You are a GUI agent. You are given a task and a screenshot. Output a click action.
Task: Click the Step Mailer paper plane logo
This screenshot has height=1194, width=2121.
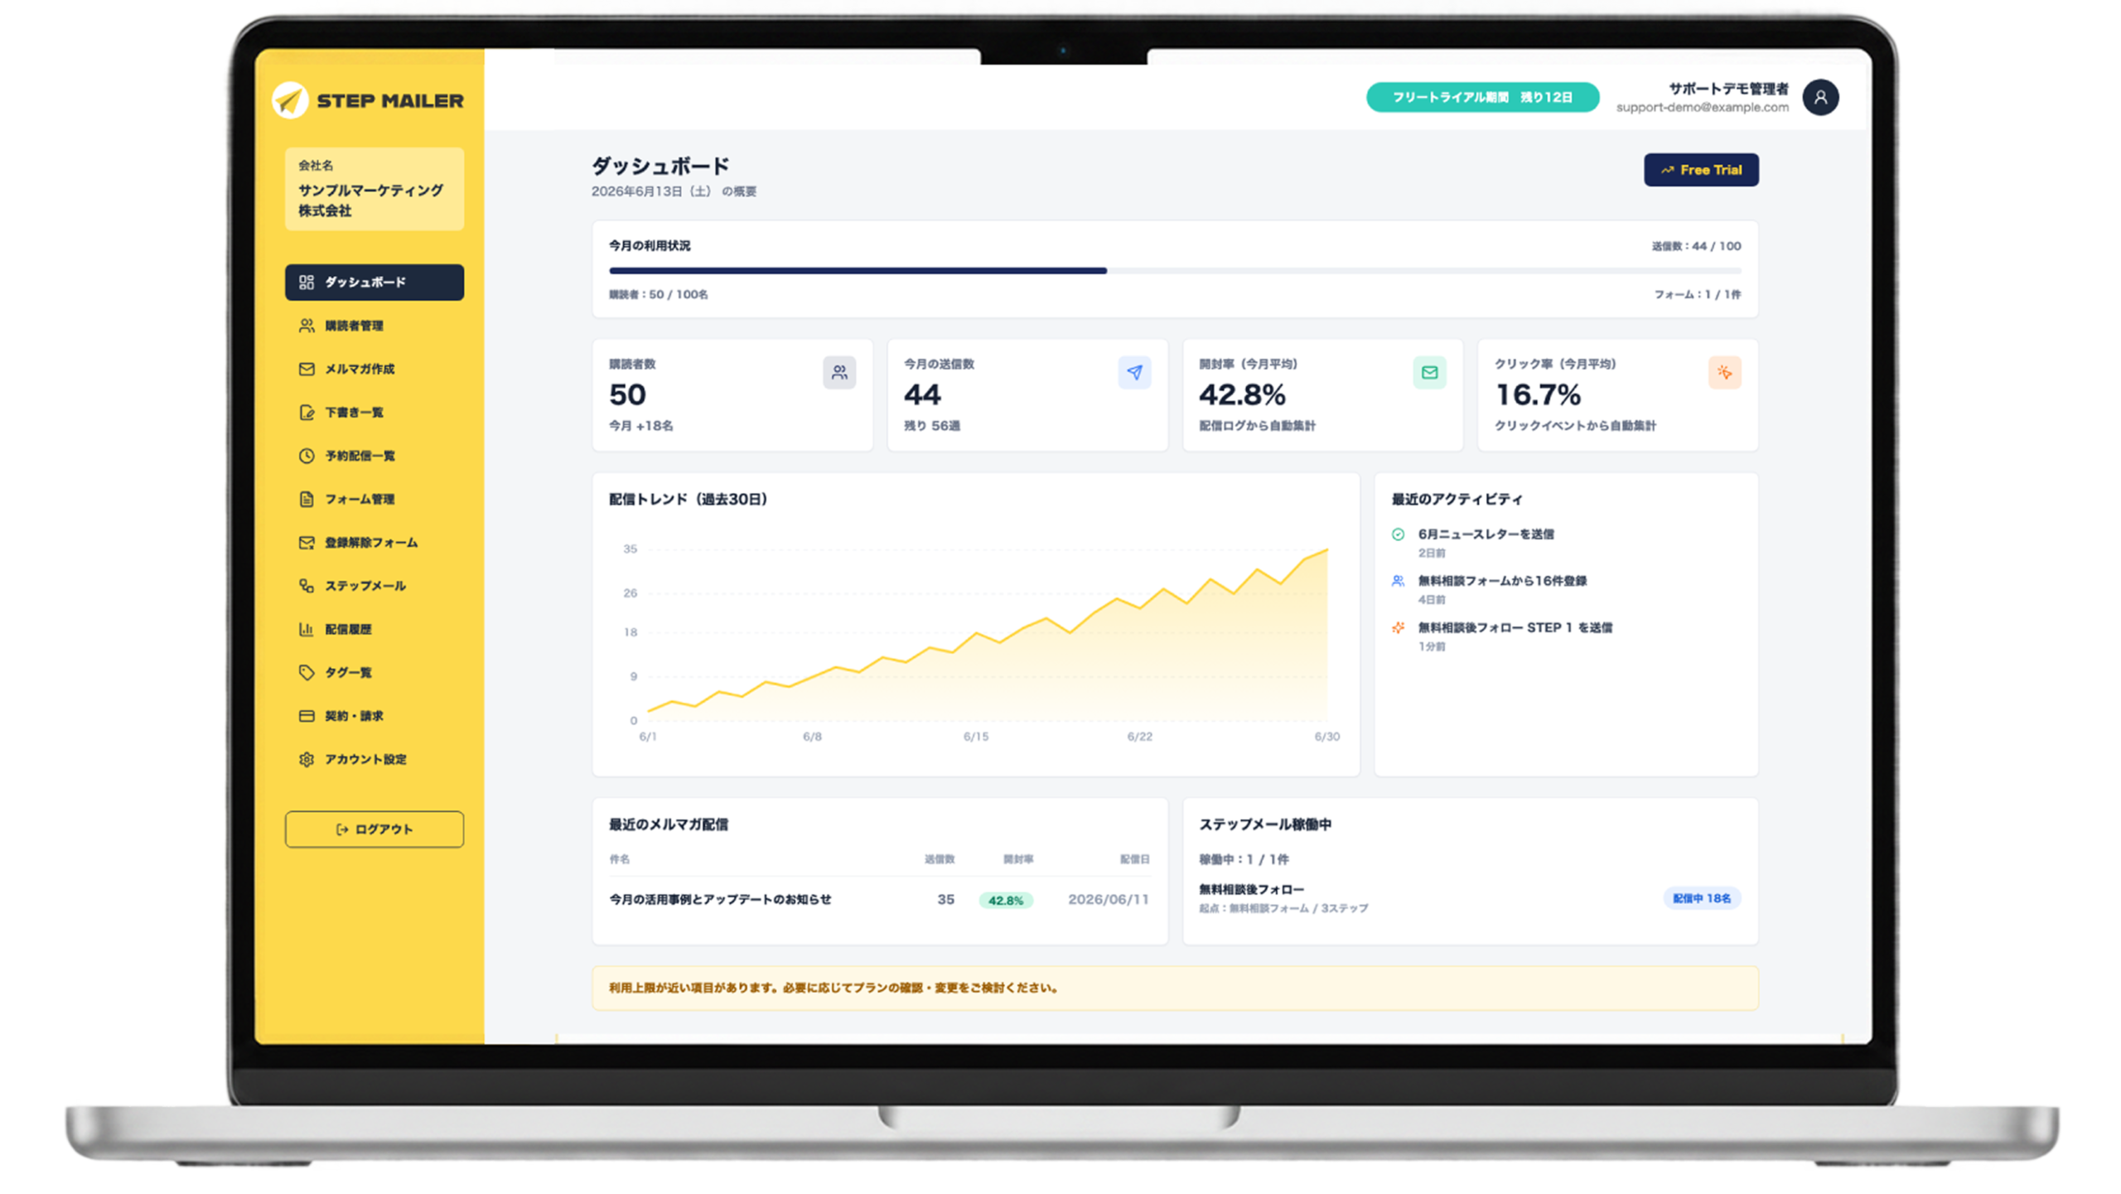[290, 100]
